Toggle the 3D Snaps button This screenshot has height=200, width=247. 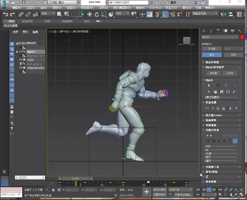point(158,15)
